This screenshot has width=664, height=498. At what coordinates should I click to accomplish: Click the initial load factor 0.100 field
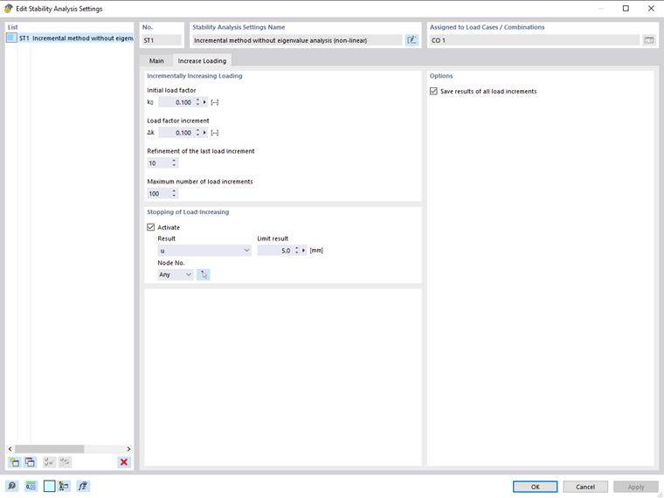click(x=176, y=102)
